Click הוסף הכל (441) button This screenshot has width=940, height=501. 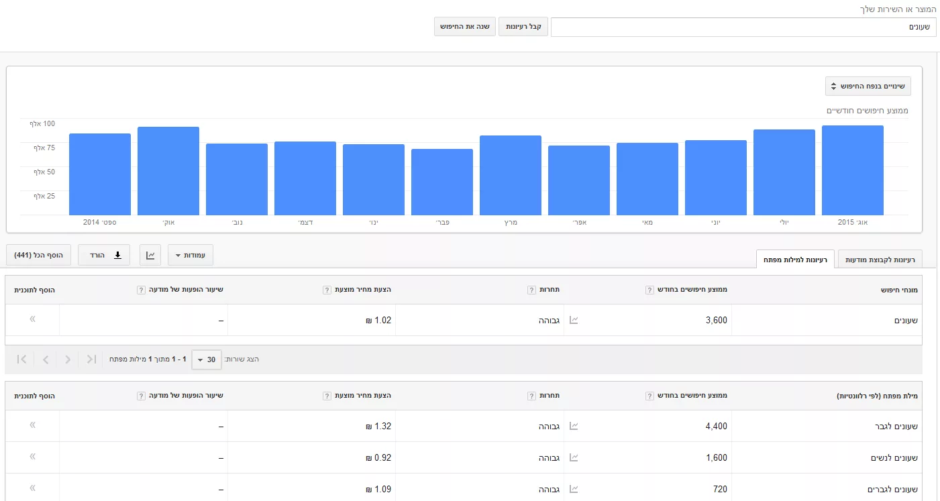click(x=39, y=255)
